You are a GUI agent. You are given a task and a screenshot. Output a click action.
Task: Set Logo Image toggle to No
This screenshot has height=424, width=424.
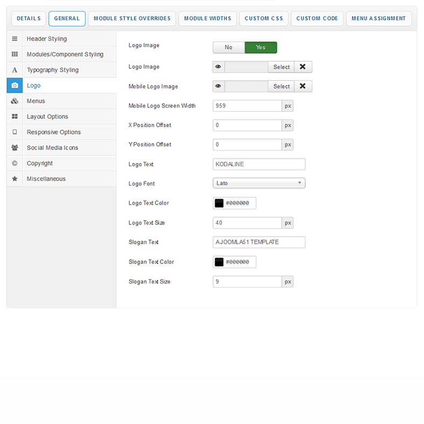[x=229, y=47]
